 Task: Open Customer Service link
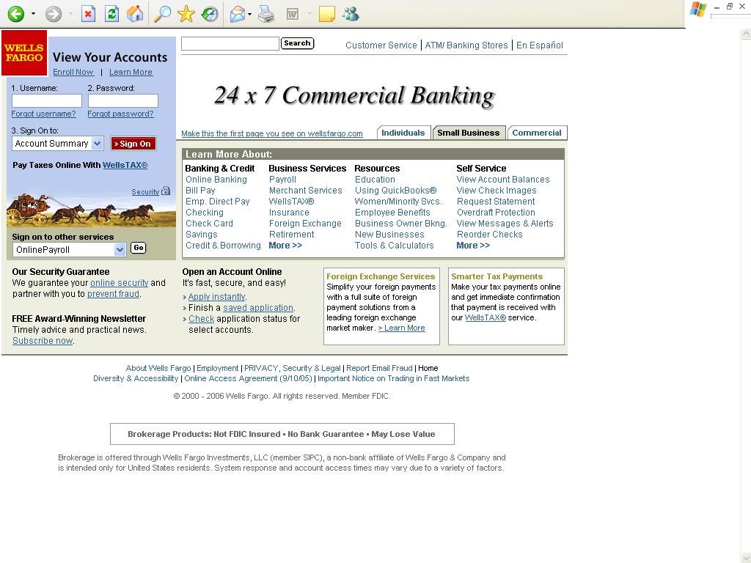(x=381, y=45)
